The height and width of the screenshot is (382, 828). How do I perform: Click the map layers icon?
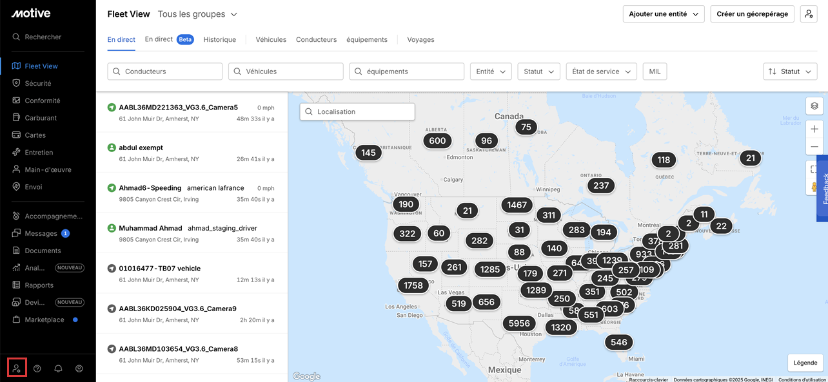coord(814,106)
